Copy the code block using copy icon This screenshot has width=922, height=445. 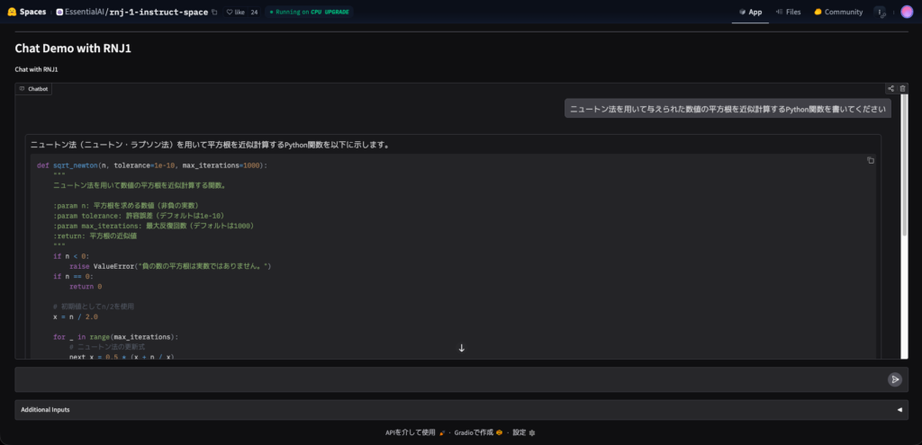point(870,161)
